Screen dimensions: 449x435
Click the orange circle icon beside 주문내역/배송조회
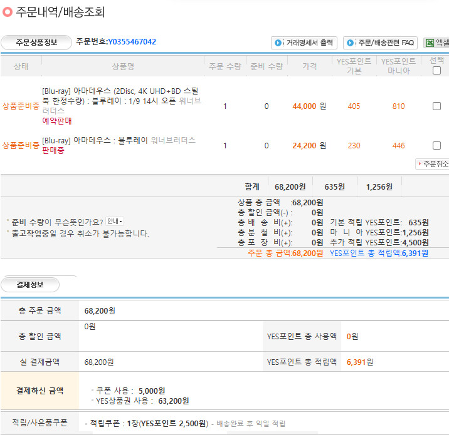(x=8, y=12)
